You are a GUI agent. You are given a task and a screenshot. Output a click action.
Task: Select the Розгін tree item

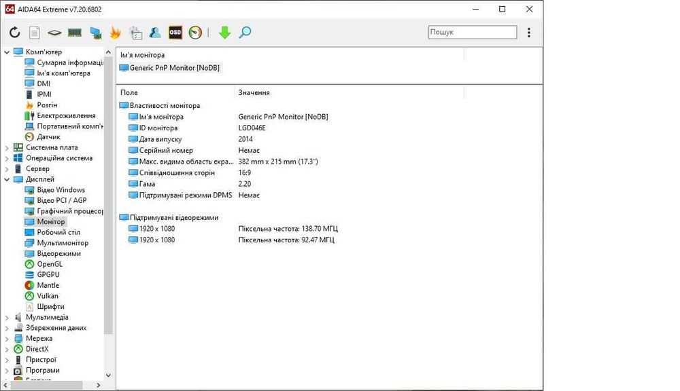[x=41, y=105]
